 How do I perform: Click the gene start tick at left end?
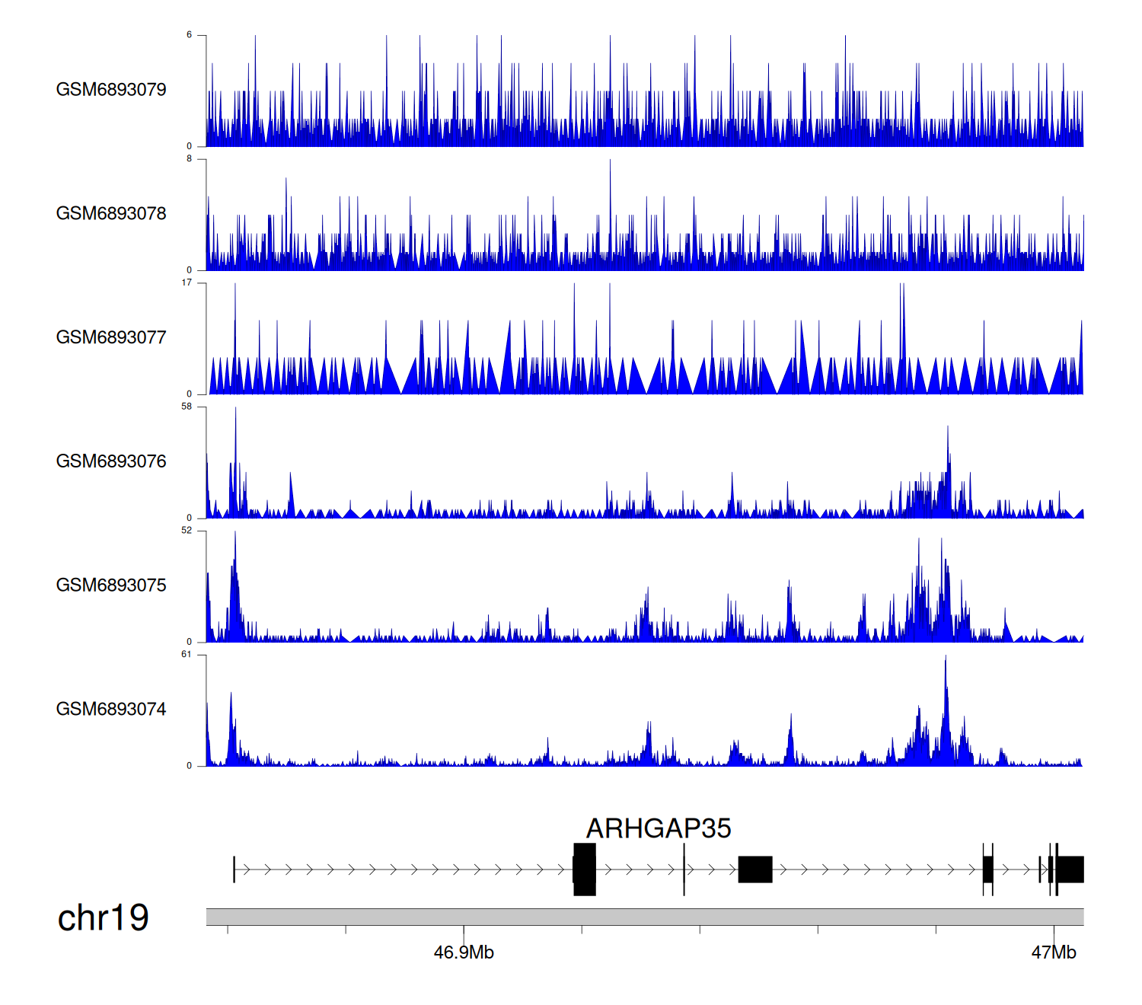[x=234, y=869]
